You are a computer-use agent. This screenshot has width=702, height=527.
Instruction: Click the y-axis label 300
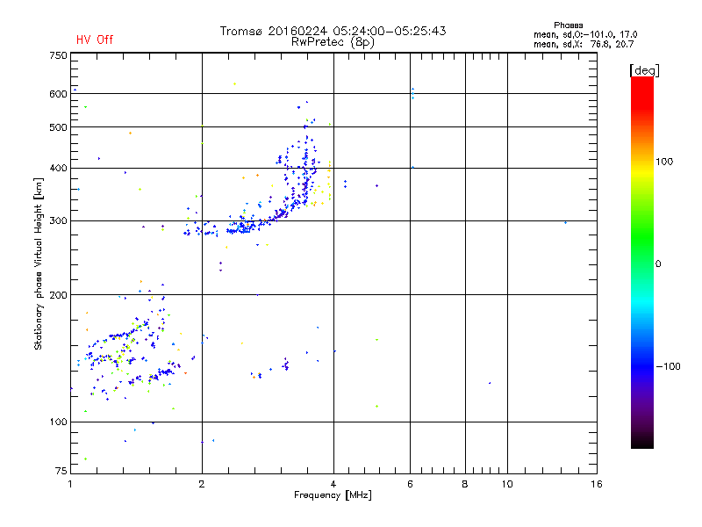pyautogui.click(x=58, y=221)
